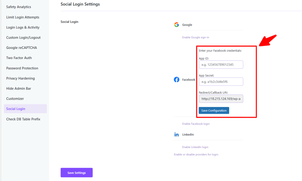Click the LinkedIn logo icon
This screenshot has height=181, width=302.
pyautogui.click(x=177, y=134)
